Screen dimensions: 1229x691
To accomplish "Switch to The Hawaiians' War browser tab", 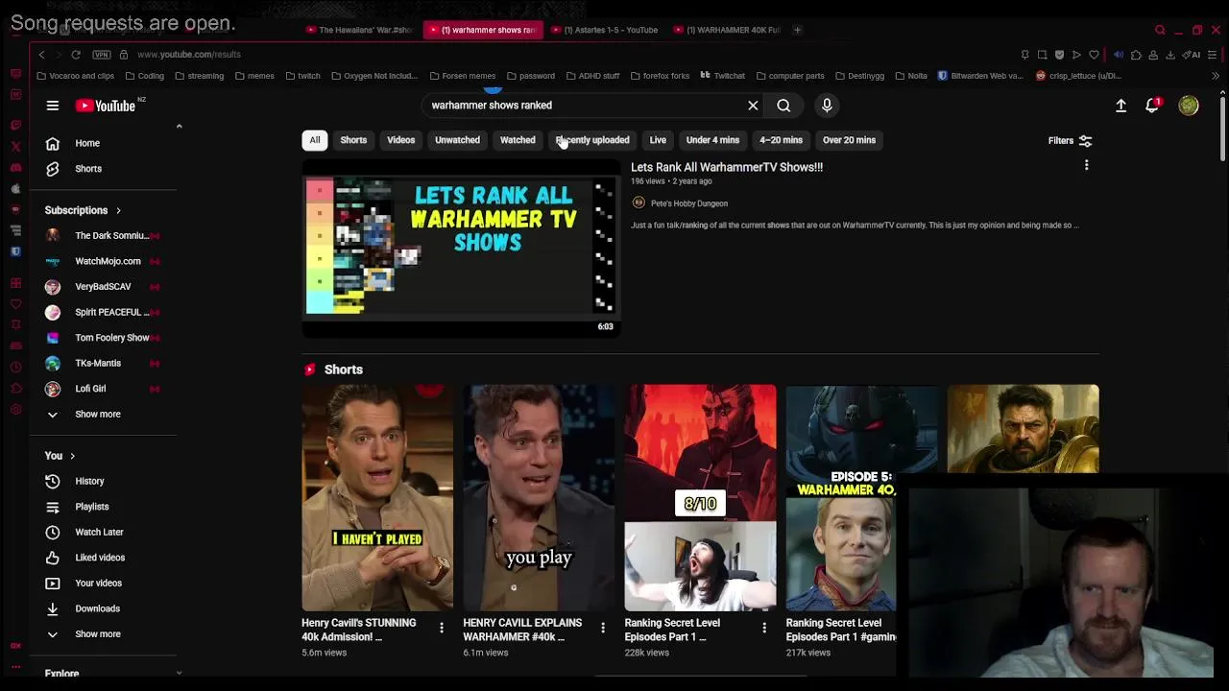I will [x=359, y=30].
